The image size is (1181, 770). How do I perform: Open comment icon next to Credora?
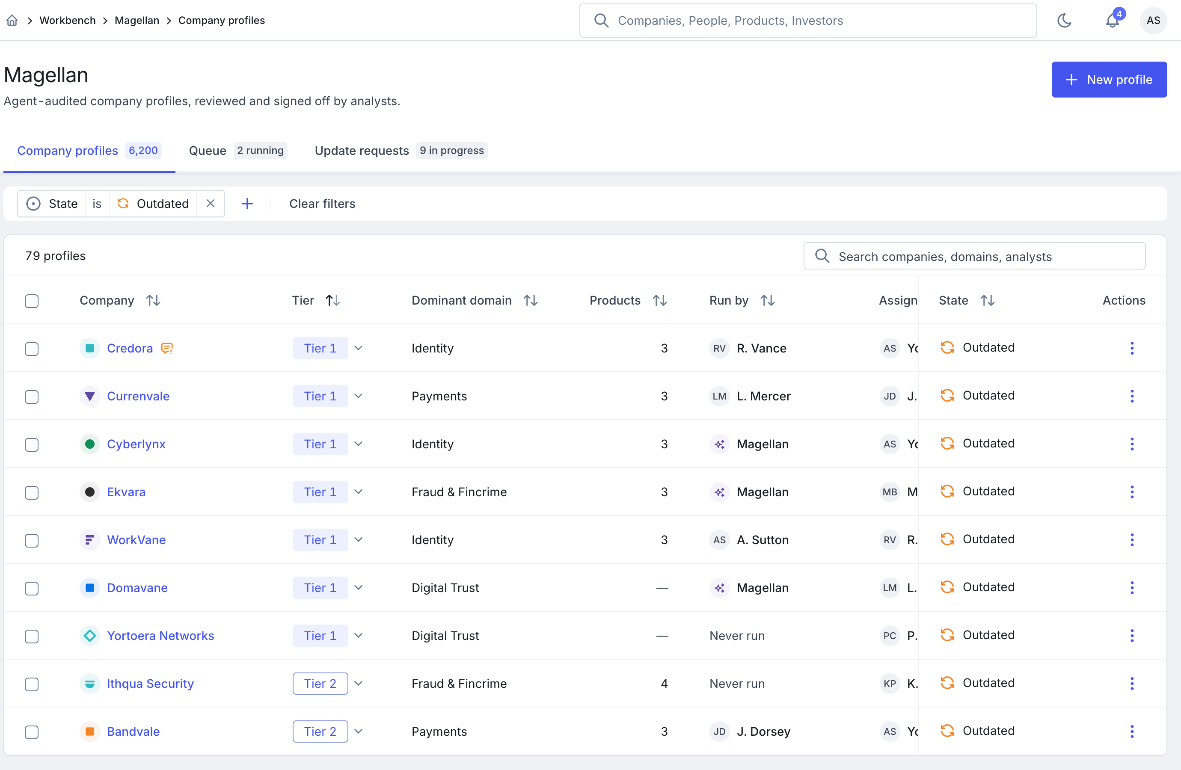167,348
